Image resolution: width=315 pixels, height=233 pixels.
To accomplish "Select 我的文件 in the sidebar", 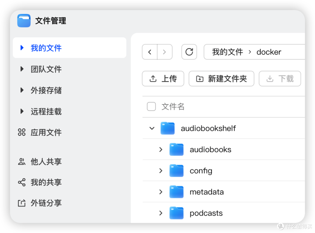I will tap(46, 48).
